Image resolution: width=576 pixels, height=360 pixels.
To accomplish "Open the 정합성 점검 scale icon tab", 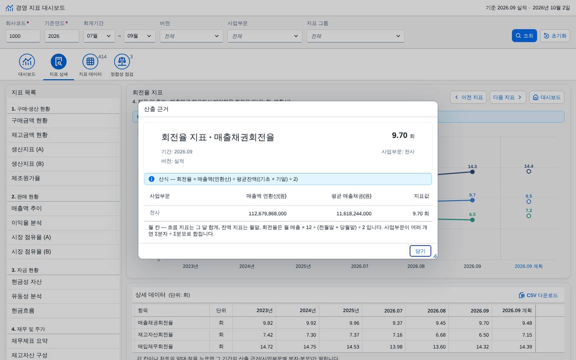I will click(122, 66).
